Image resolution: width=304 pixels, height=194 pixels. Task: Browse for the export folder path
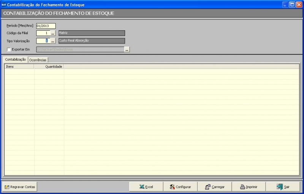coord(127,49)
